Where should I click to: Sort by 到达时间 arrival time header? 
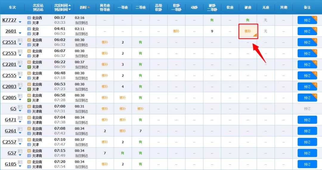(63, 10)
